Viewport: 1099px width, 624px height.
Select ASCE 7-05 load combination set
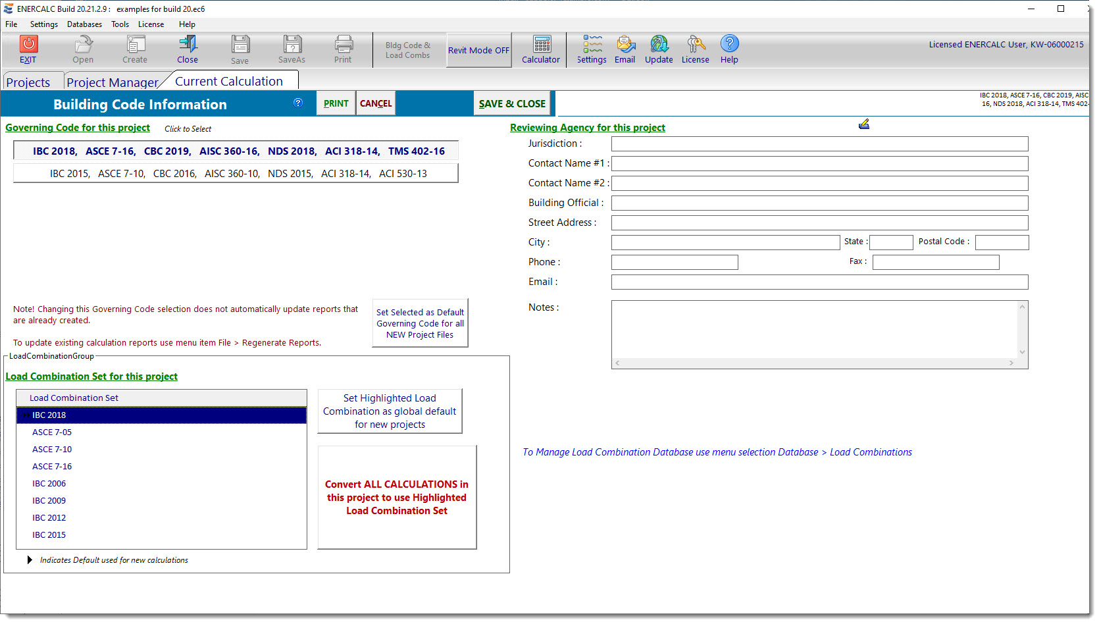[x=161, y=432]
